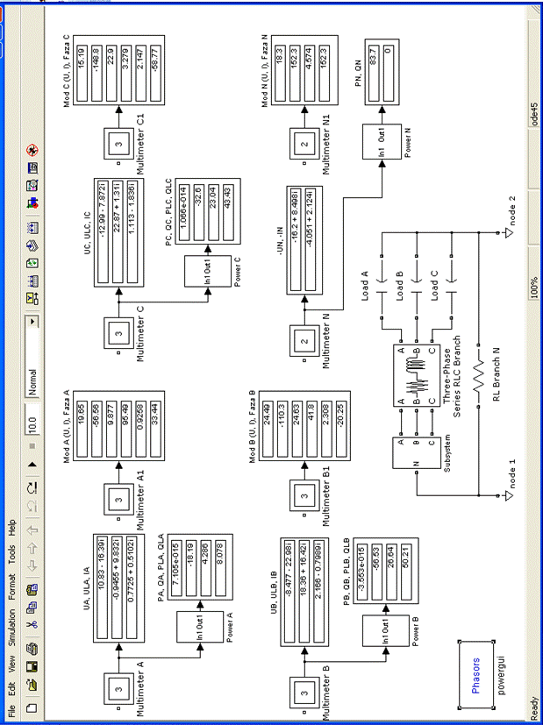Click the Paste icon in toolbar
Viewport: 543px width, 725px height.
pyautogui.click(x=33, y=586)
